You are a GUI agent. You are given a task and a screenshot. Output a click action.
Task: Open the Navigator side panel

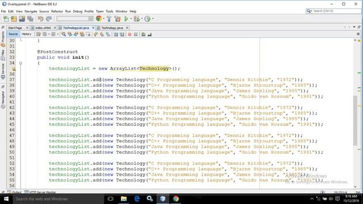click(x=3, y=100)
